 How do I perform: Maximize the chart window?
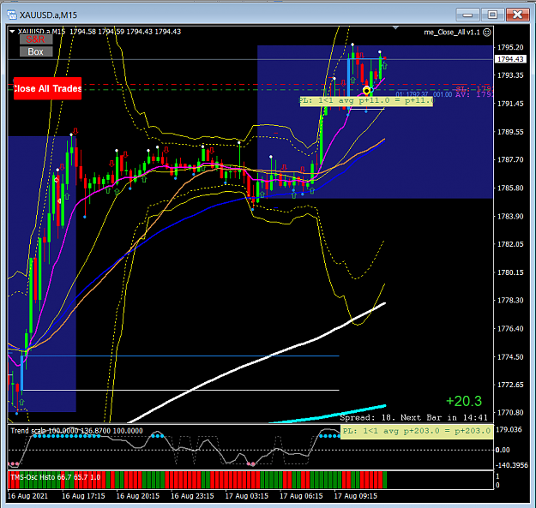tap(492, 15)
